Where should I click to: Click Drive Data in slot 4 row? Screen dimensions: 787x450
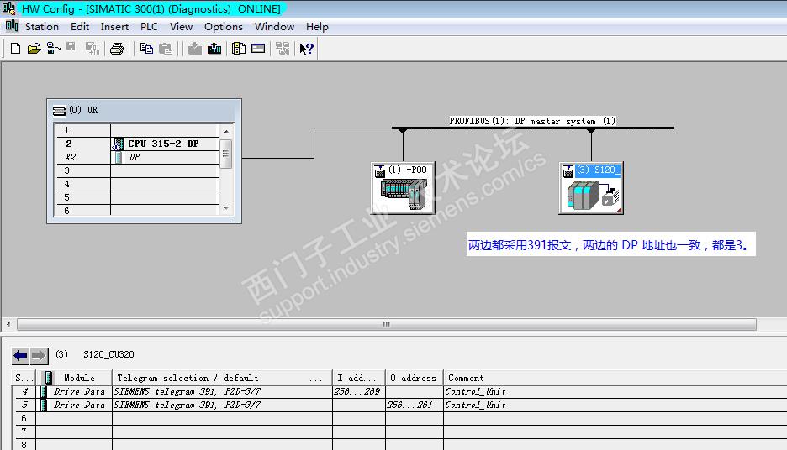79,391
